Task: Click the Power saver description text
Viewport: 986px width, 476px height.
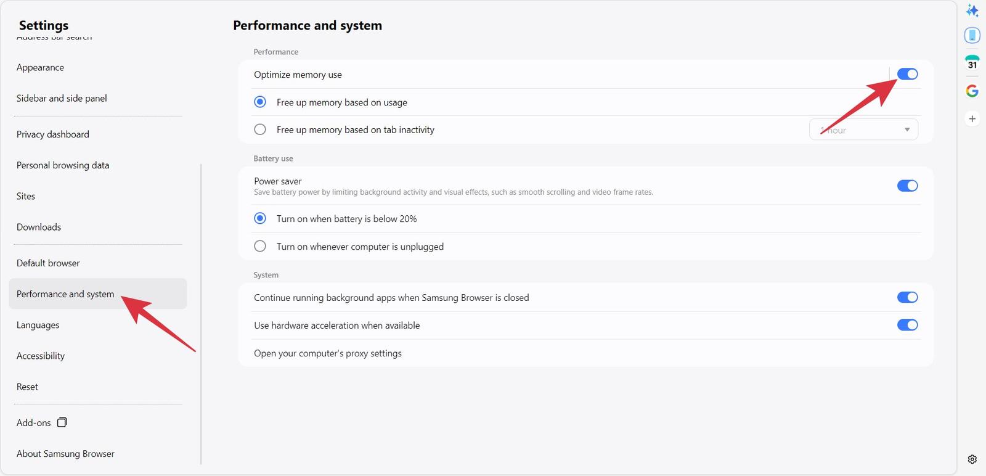Action: (x=454, y=192)
